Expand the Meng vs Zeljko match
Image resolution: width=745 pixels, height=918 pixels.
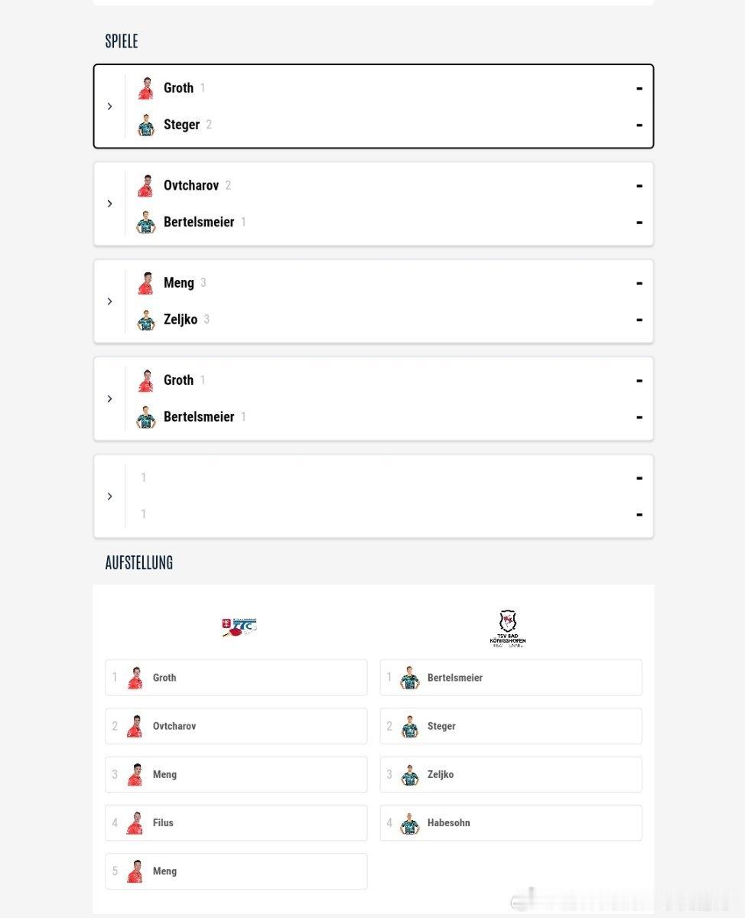tap(109, 301)
